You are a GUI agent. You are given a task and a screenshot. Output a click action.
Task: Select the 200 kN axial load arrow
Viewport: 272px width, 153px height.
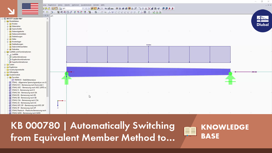tap(245, 72)
